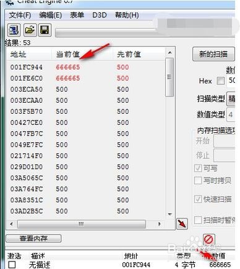Click the vertical scrollbar thumb in results
The image size is (240, 269).
pyautogui.click(x=169, y=77)
